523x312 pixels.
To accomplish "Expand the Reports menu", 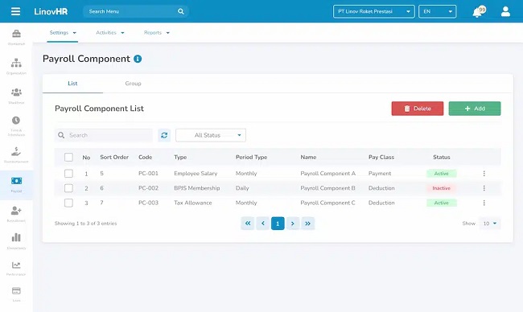I will (157, 33).
